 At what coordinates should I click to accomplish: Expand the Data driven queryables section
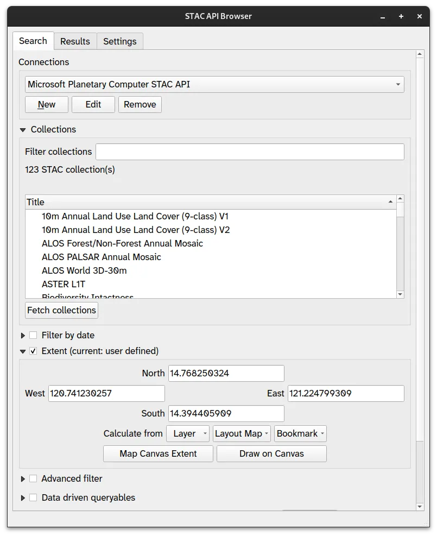click(23, 498)
